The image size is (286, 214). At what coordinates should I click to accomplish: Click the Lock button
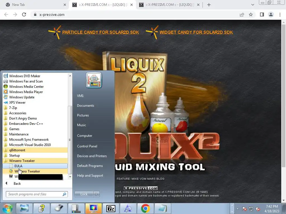(84, 194)
